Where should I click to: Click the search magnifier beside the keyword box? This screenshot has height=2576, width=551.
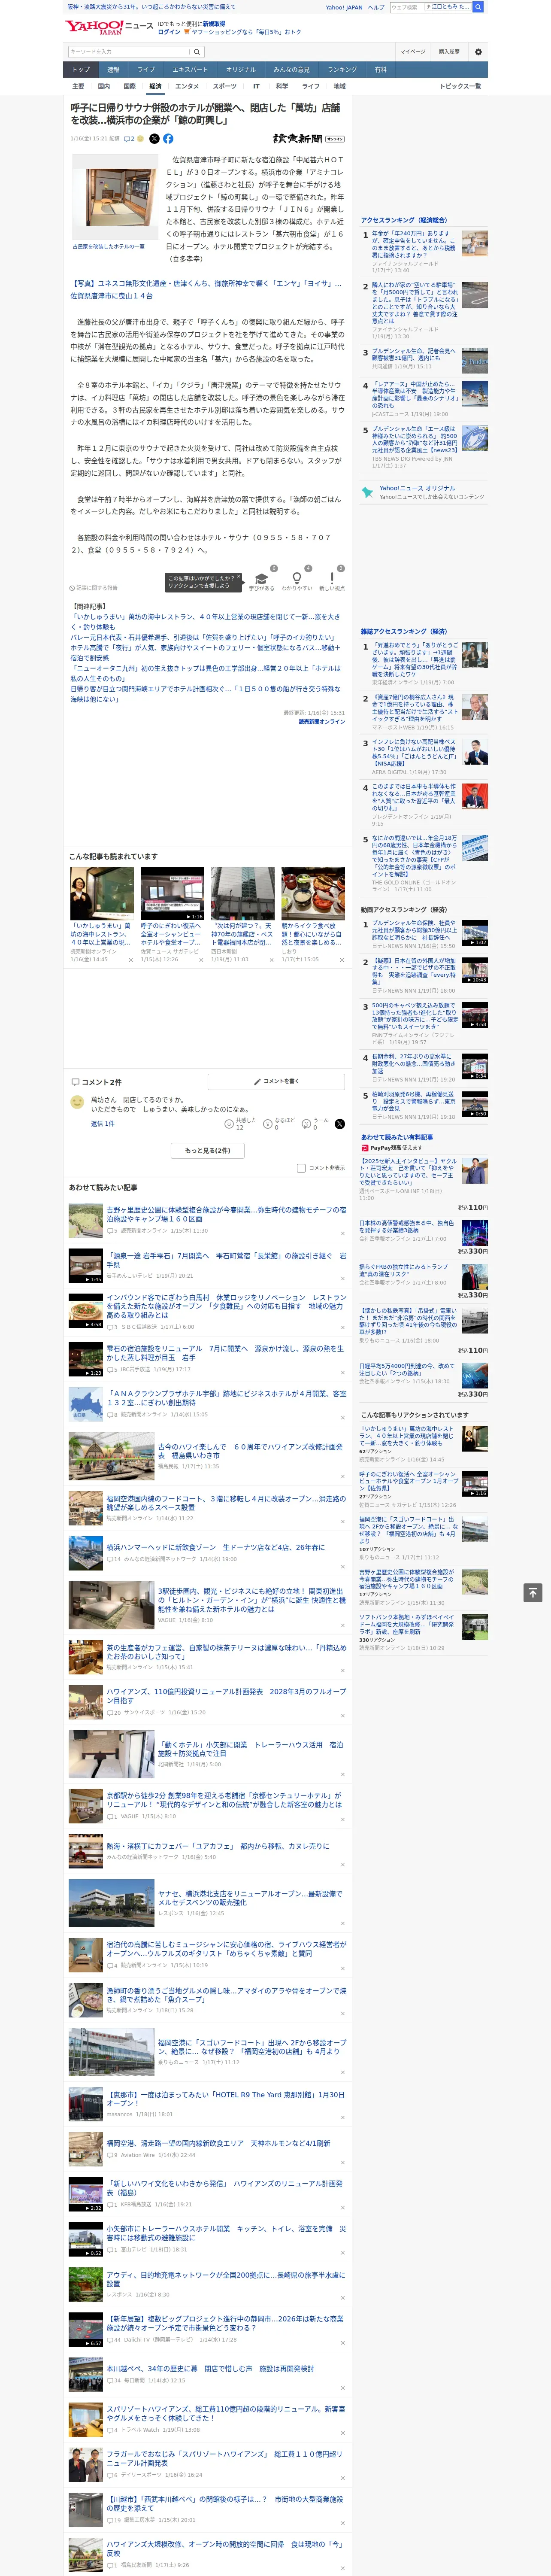(197, 51)
